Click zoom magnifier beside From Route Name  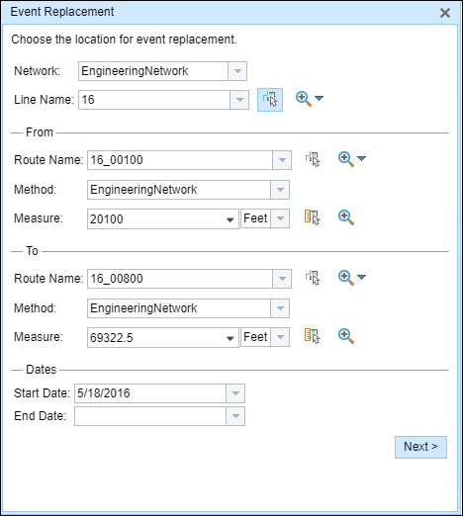(346, 159)
